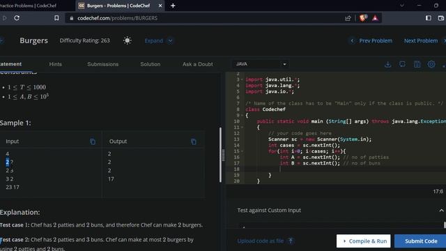This screenshot has width=446, height=251.
Task: Click the Submit Code button
Action: click(421, 241)
